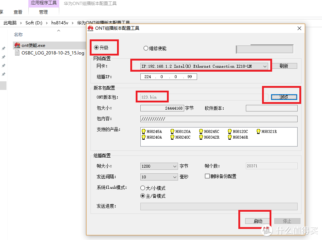Click the first pin icon in Explorer sidebar
The width and height of the screenshot is (322, 240).
4,48
